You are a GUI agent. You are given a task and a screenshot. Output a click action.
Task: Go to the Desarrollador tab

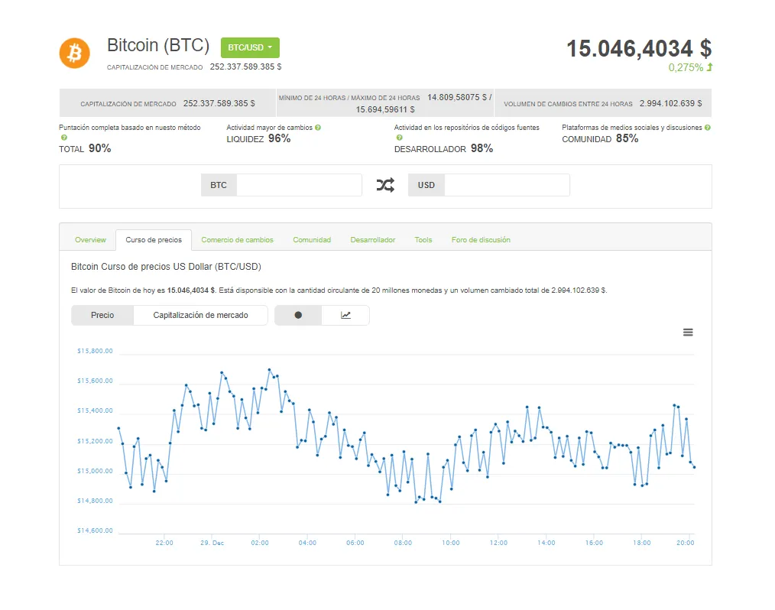click(x=373, y=240)
